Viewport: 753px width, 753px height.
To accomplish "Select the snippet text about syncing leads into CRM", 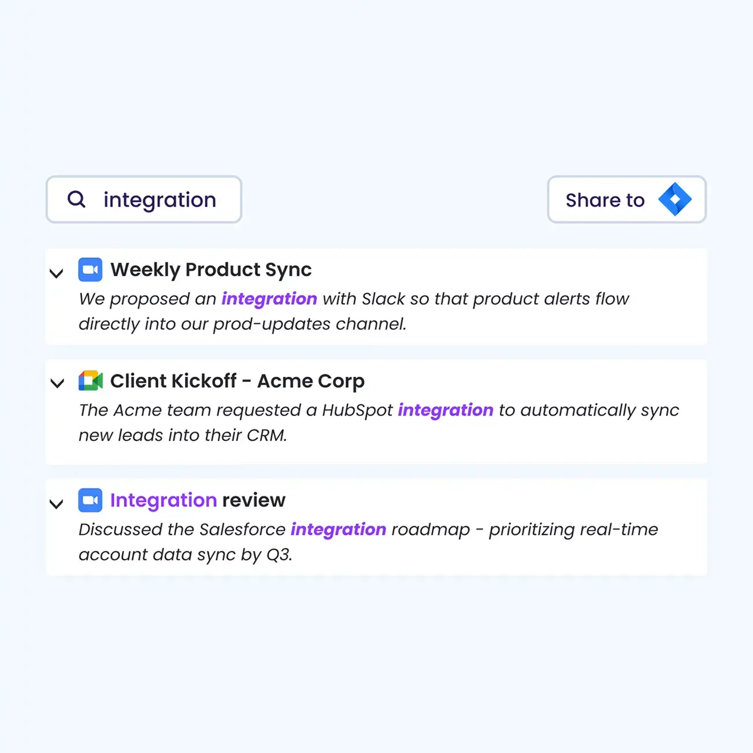I will pos(183,435).
